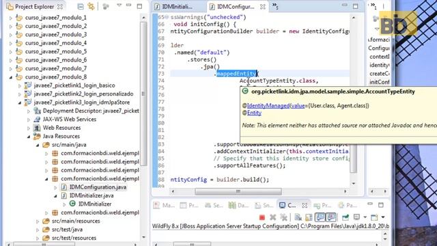
Task: Click the curso_javaee7_modulo_1 project icon
Action: coord(19,18)
